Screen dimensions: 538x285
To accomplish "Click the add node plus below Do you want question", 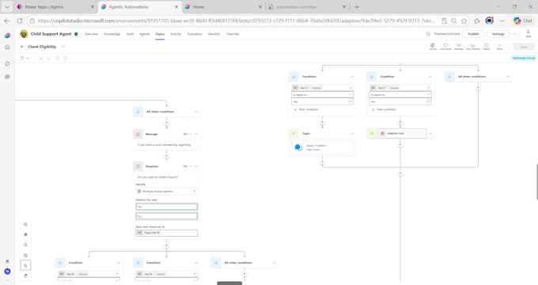I will pos(166,245).
